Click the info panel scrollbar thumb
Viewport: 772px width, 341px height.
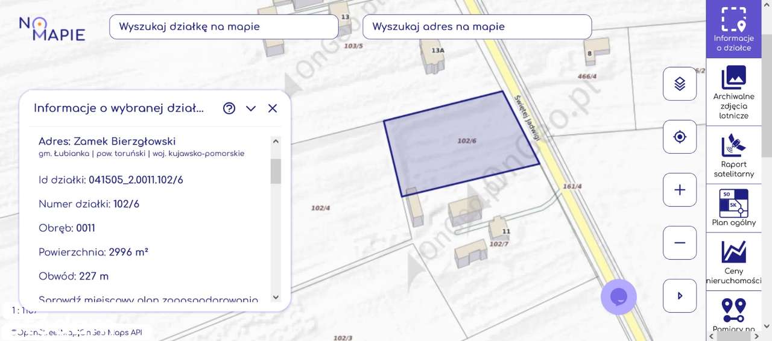tap(276, 171)
